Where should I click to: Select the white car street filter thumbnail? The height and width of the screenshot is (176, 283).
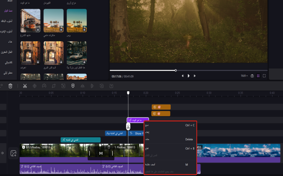tap(77, 53)
